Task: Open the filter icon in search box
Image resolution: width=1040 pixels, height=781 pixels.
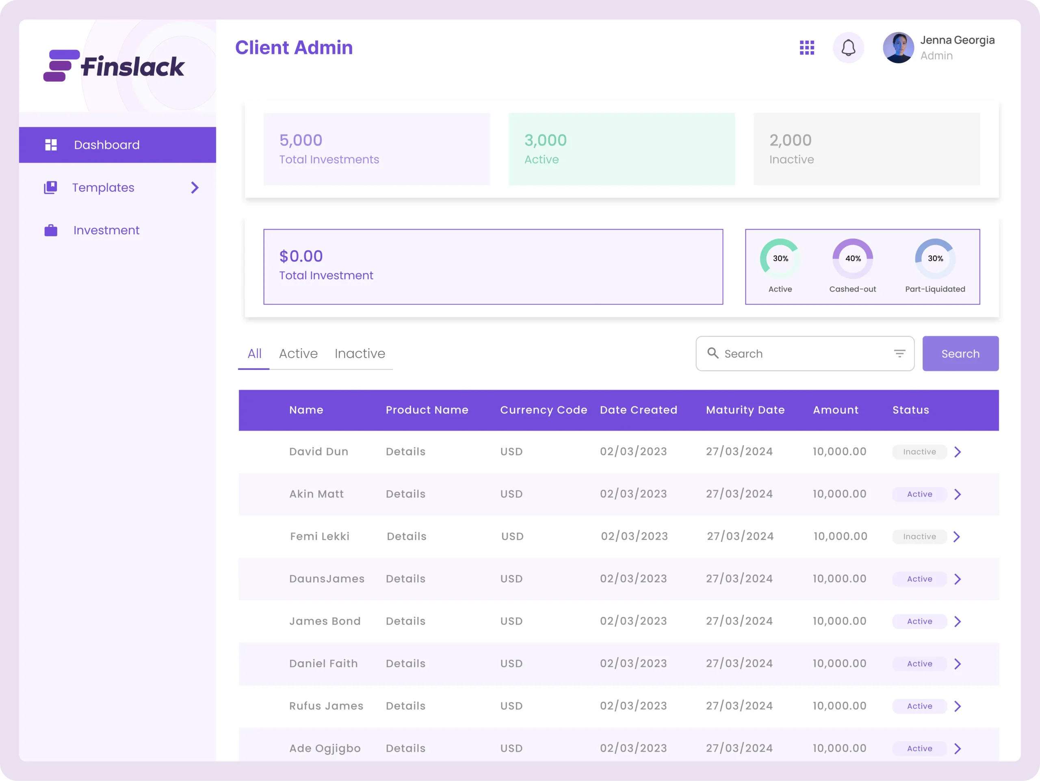Action: pos(899,354)
